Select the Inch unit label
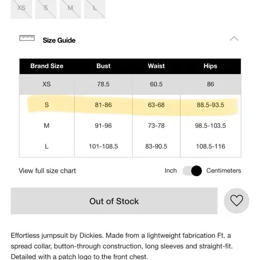Viewport: 260px width, 260px height. click(x=171, y=171)
